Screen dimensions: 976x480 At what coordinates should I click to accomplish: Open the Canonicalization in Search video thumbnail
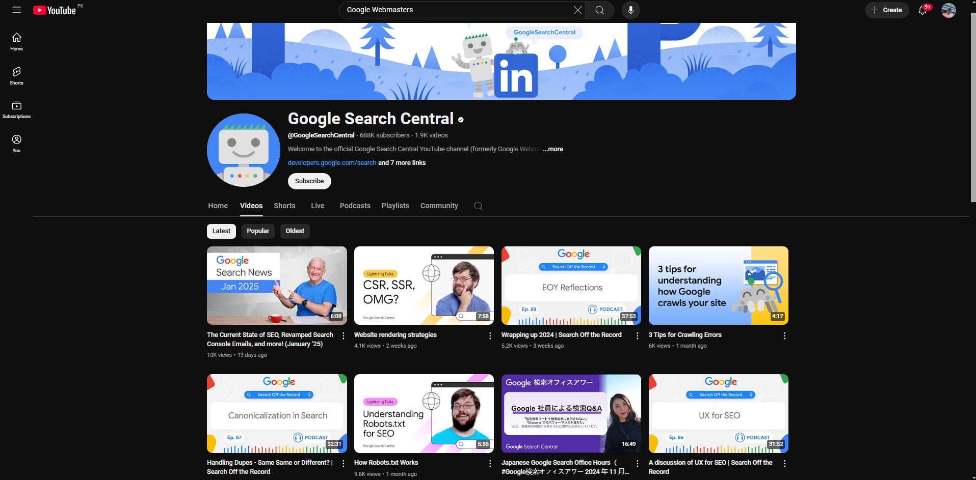coord(277,413)
